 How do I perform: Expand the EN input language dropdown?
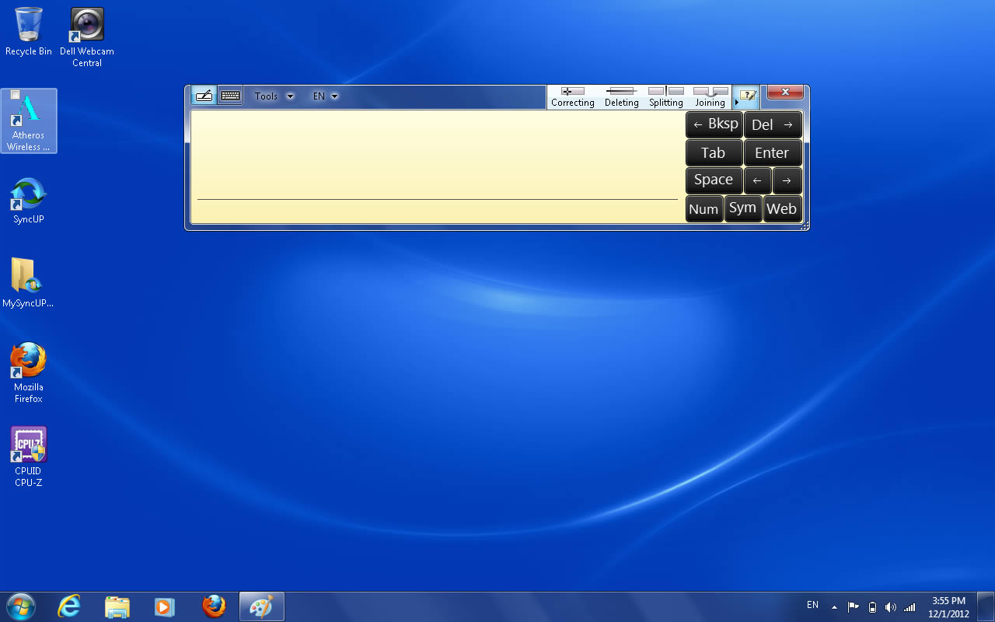(326, 96)
